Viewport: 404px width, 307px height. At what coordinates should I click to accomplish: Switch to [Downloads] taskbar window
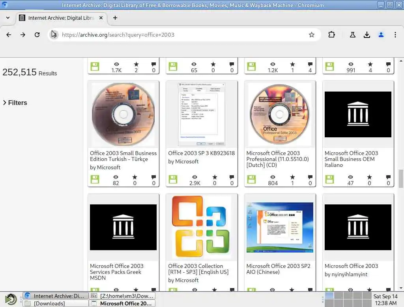pos(56,303)
